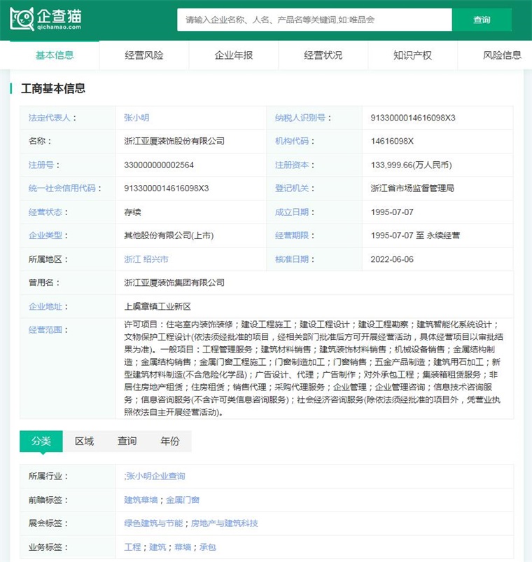Click the 工商基本信息 section heading
Image resolution: width=532 pixels, height=562 pixels.
point(53,88)
